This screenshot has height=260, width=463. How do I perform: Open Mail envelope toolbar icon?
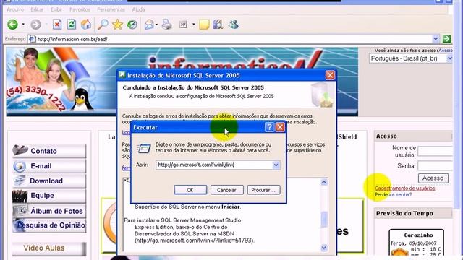pos(149,25)
